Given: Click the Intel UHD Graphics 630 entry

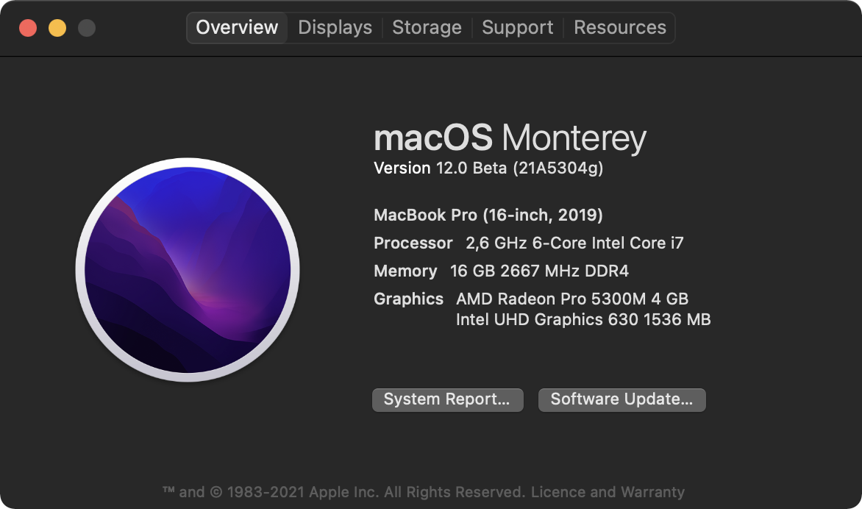Looking at the screenshot, I should [583, 320].
